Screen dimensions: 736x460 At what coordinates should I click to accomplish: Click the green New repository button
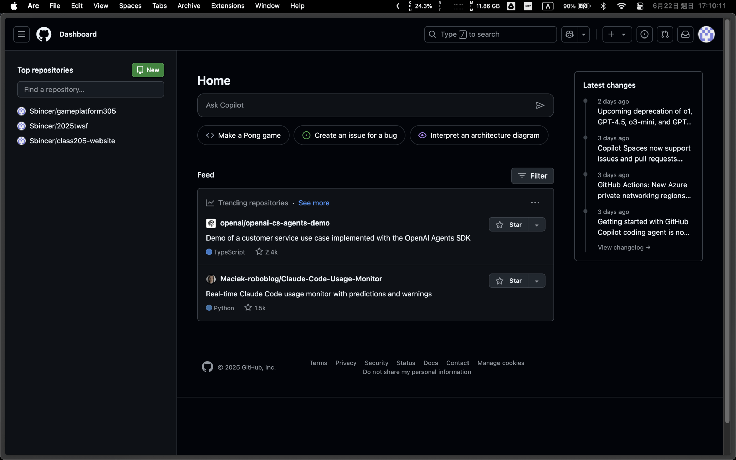148,70
